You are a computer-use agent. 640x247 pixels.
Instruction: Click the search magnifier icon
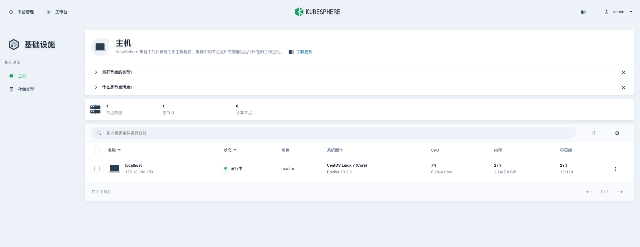(x=99, y=133)
